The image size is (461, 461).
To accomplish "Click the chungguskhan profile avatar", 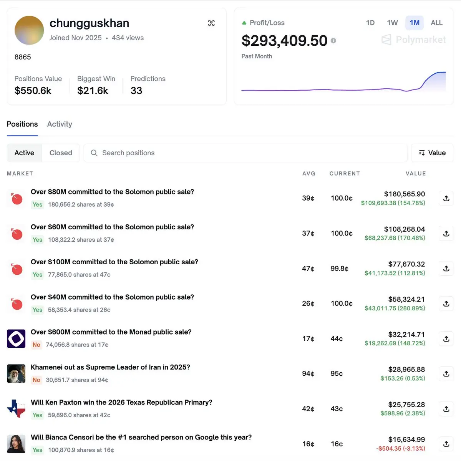I will coord(29,30).
